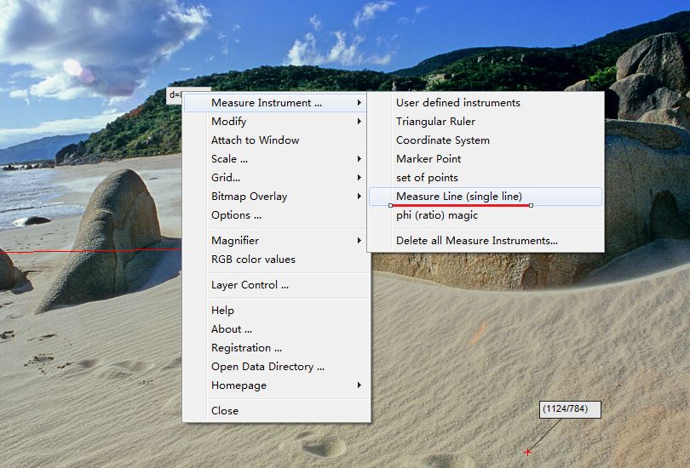Open the Magnifier submenu arrow
The width and height of the screenshot is (690, 468).
[359, 241]
